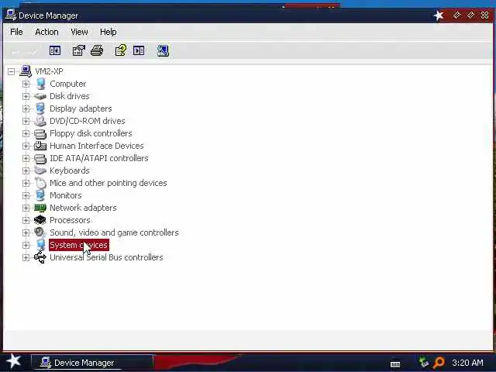Image resolution: width=496 pixels, height=372 pixels.
Task: Click the Floppy disk controllers icon
Action: tap(40, 133)
